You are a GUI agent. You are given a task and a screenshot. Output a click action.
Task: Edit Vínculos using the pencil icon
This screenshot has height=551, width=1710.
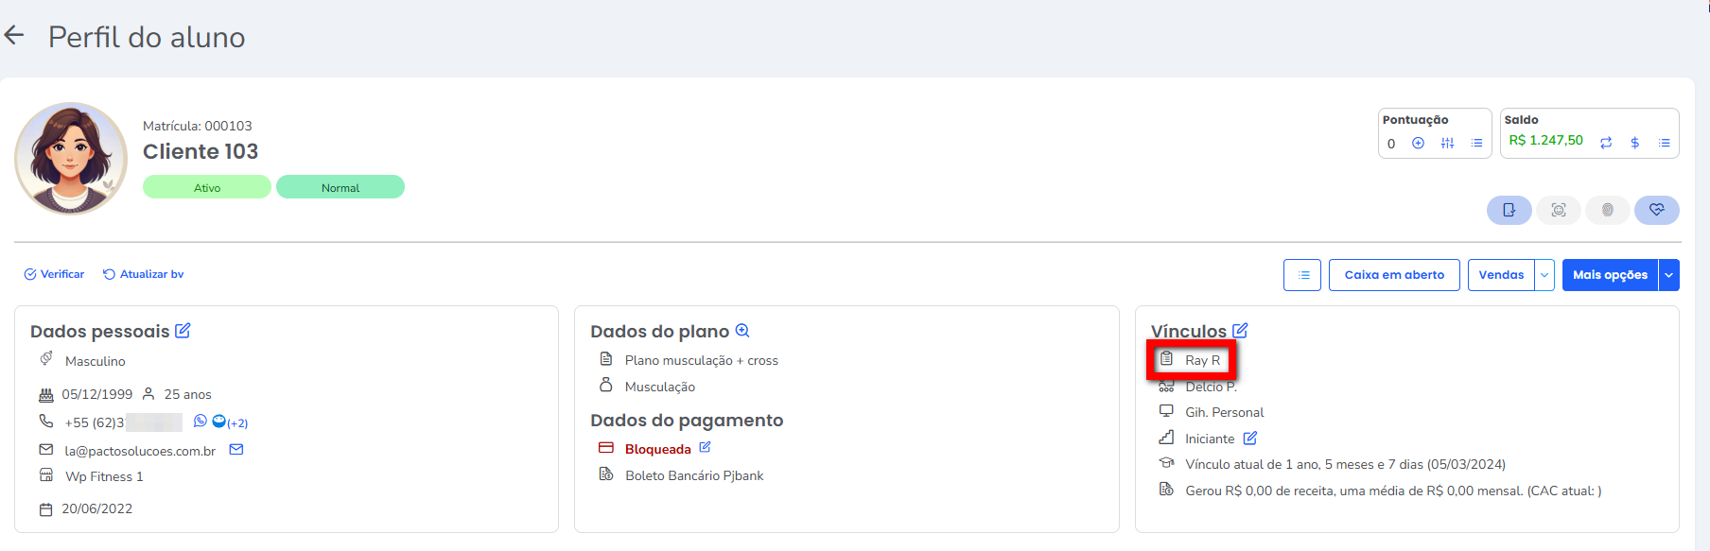pos(1240,331)
